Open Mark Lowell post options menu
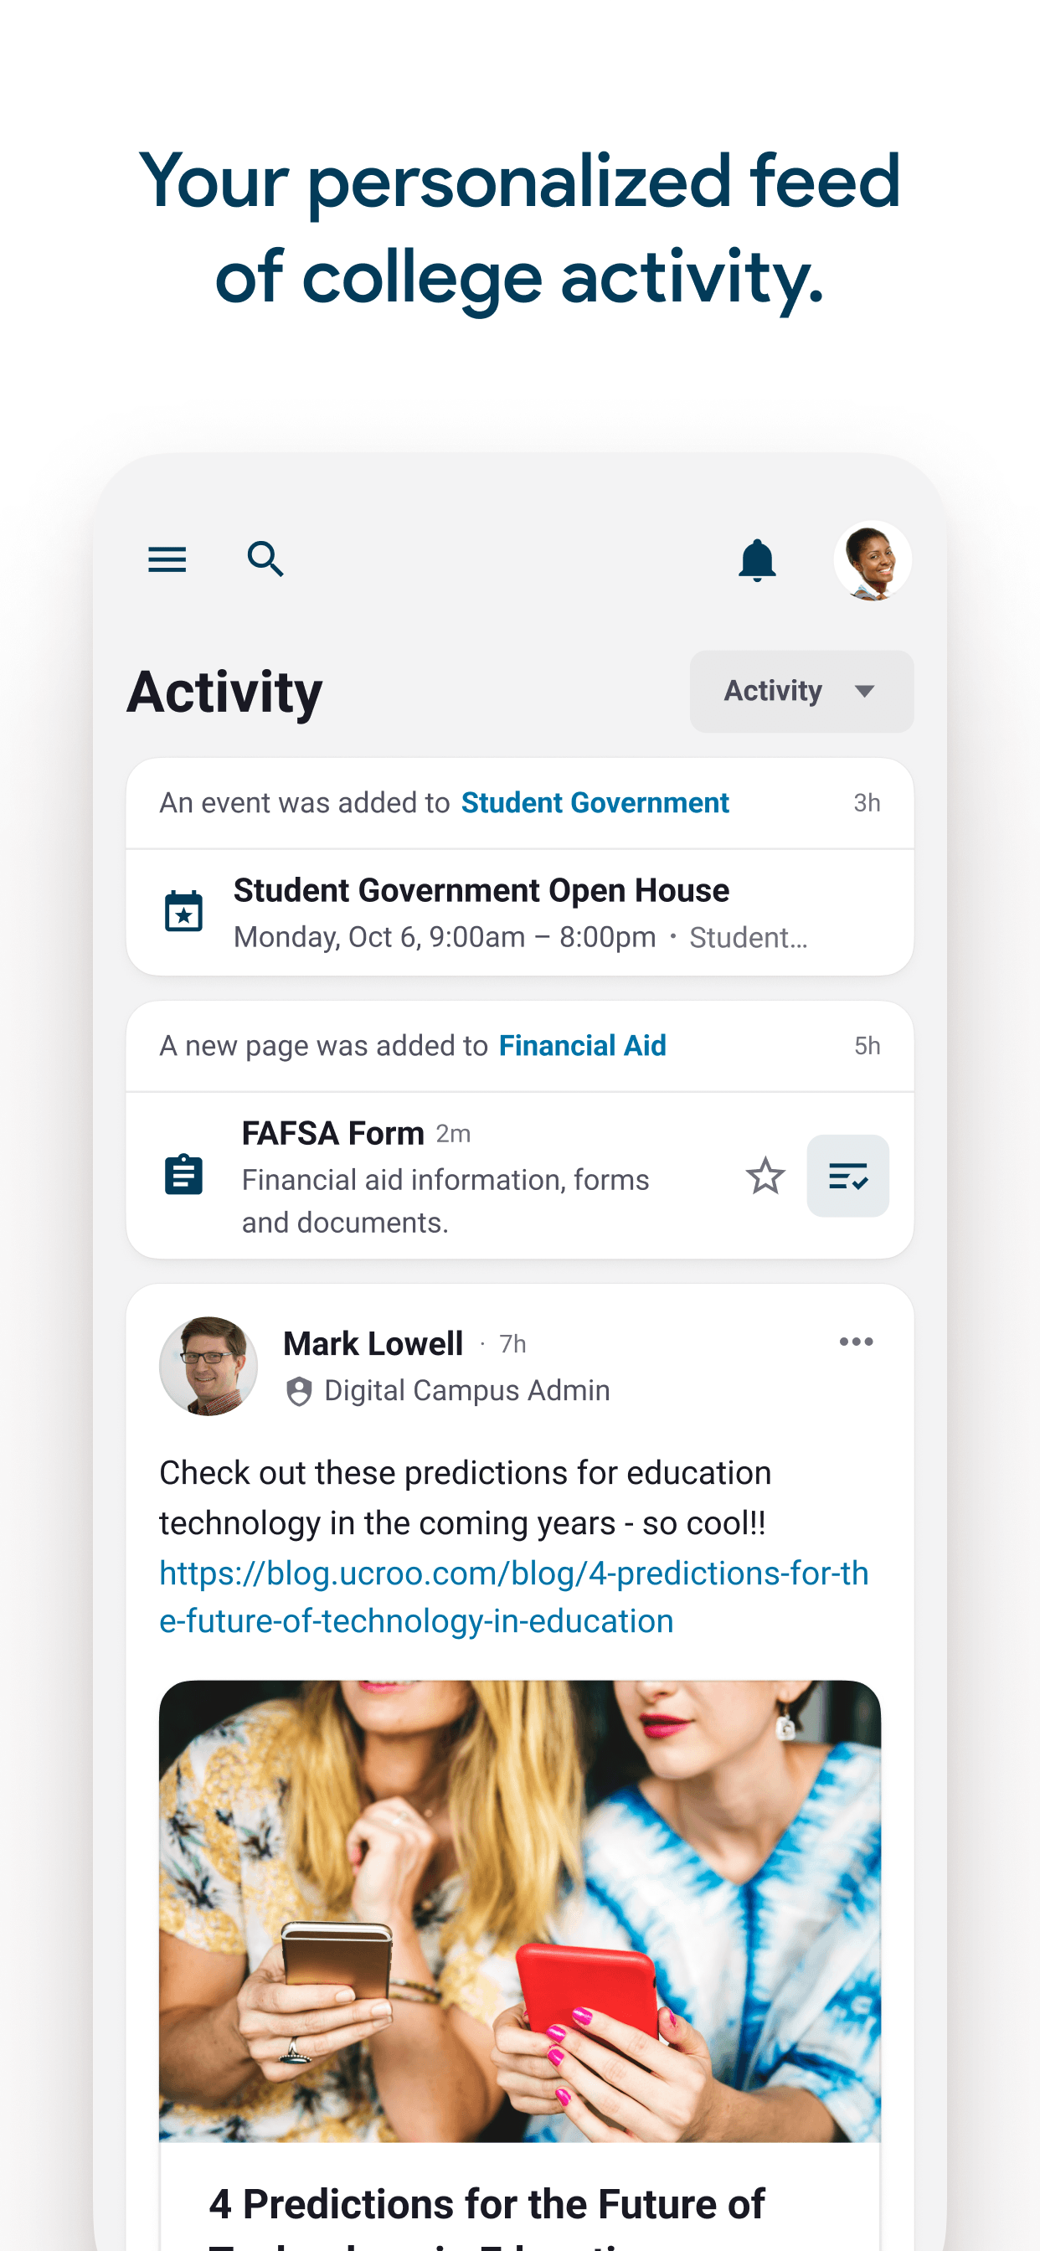The height and width of the screenshot is (2251, 1040). click(x=856, y=1342)
